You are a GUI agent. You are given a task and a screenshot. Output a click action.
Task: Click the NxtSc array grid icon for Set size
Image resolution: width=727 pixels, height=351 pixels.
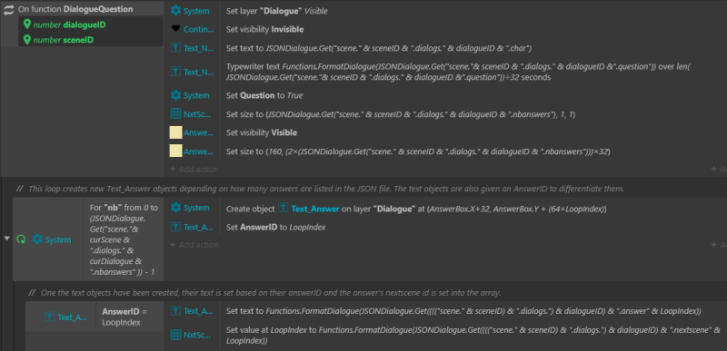[175, 114]
